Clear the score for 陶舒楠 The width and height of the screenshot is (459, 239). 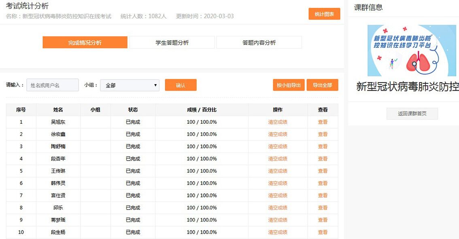coord(278,146)
